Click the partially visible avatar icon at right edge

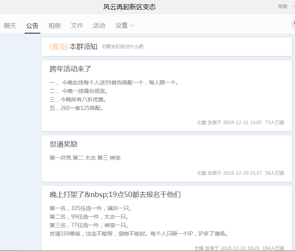293,25
